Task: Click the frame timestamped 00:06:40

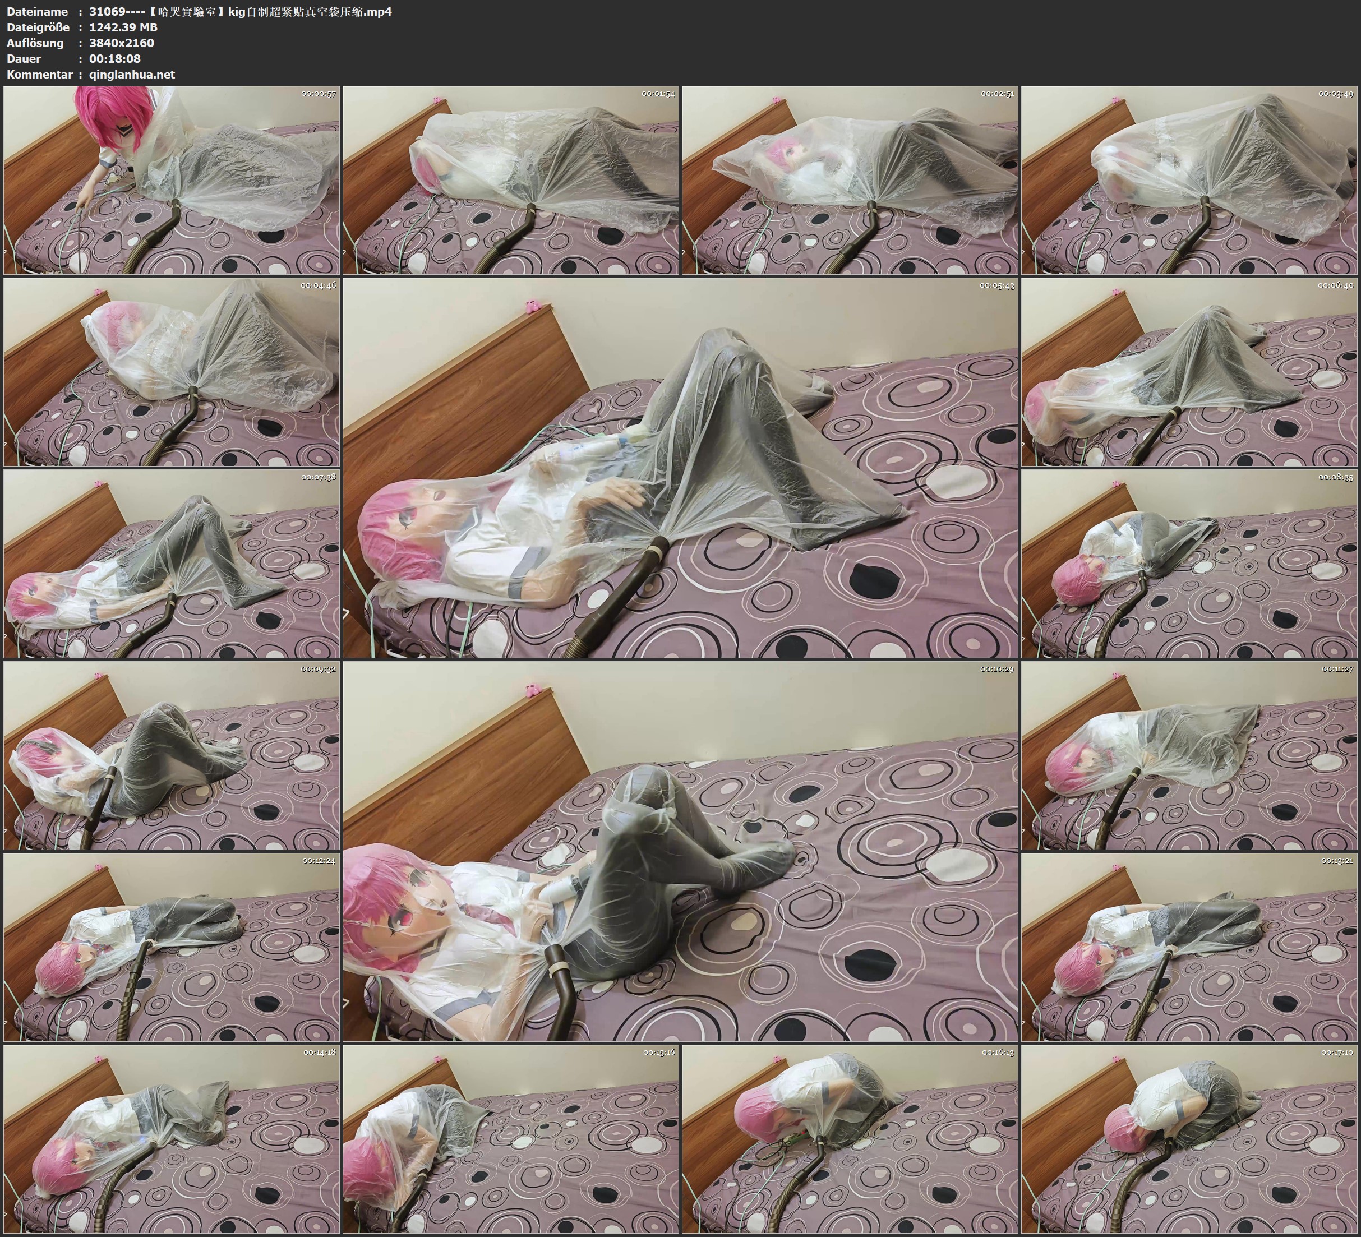Action: pos(1189,372)
